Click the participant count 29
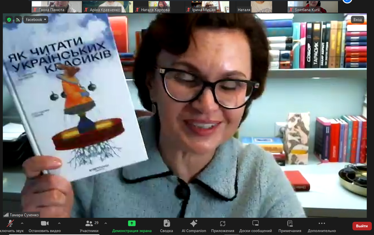 (96, 222)
